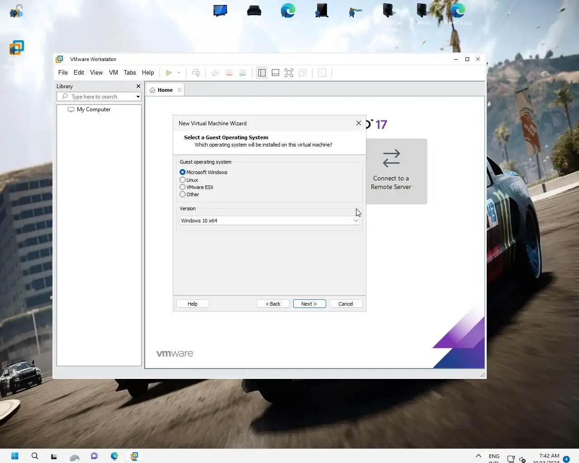The height and width of the screenshot is (463, 579).
Task: Toggle the Show Library sidebar icon
Action: (x=262, y=73)
